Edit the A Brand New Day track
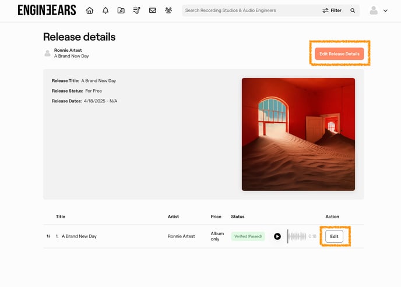The width and height of the screenshot is (401, 287). [x=334, y=236]
